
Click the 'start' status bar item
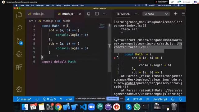[x=69, y=99]
